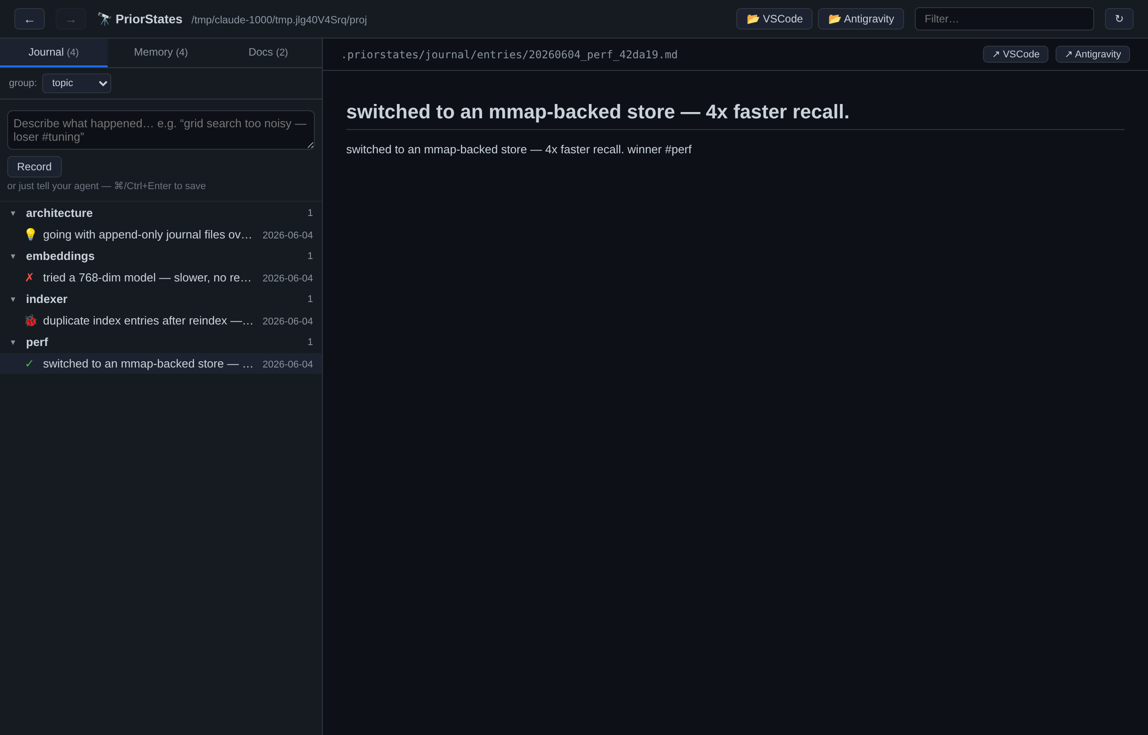Click the main heading about mmap-backed store

point(597,112)
